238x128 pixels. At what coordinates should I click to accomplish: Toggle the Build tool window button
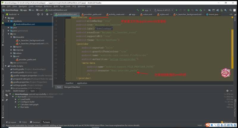point(46,122)
